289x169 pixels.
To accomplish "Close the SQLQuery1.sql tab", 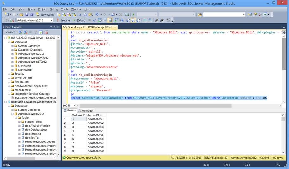I will coord(115,27).
